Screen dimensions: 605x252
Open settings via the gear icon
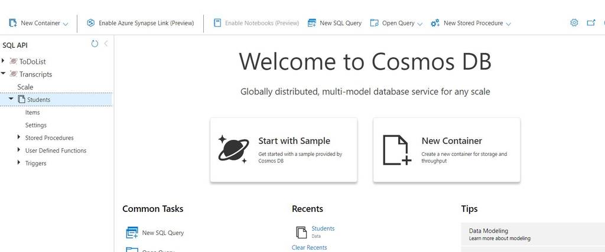pos(574,23)
